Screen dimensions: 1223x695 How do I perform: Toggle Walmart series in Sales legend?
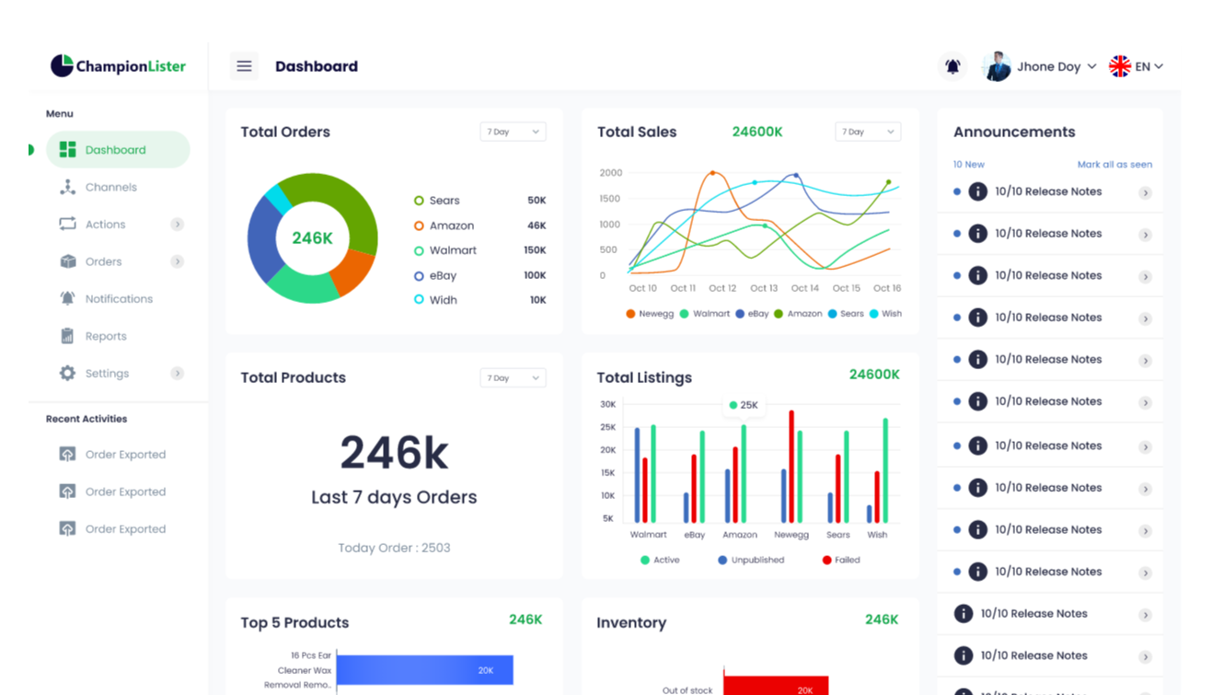pyautogui.click(x=705, y=314)
